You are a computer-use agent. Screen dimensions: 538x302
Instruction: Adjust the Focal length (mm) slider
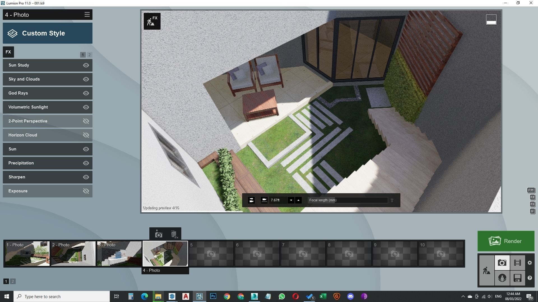tap(348, 200)
